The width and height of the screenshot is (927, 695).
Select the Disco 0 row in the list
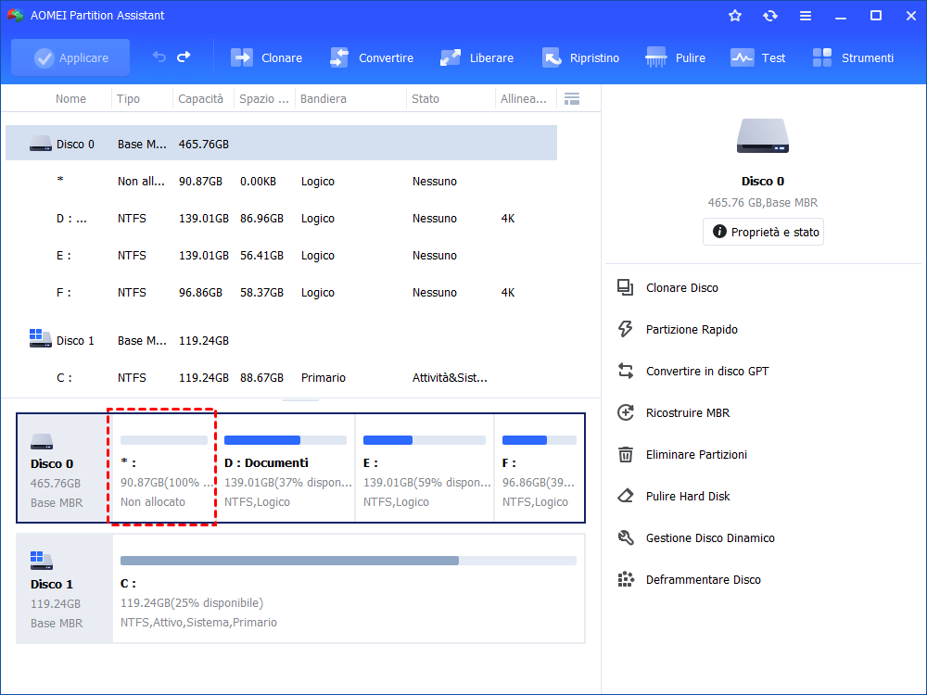[x=282, y=144]
